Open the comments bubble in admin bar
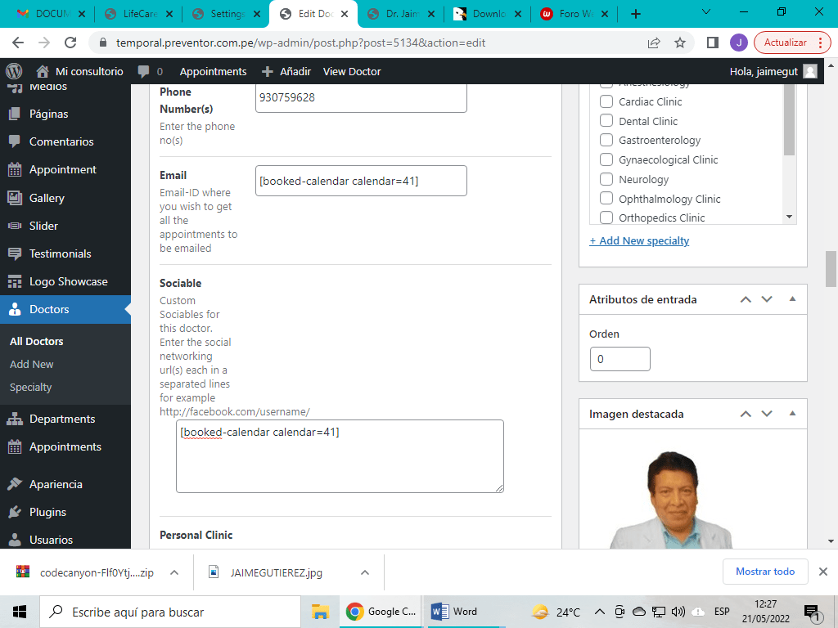The width and height of the screenshot is (838, 628). point(143,72)
